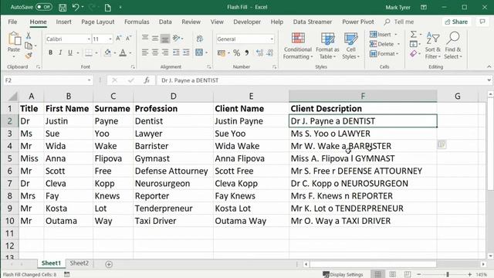
Task: Click the Cut scissors icon
Action: click(x=29, y=36)
